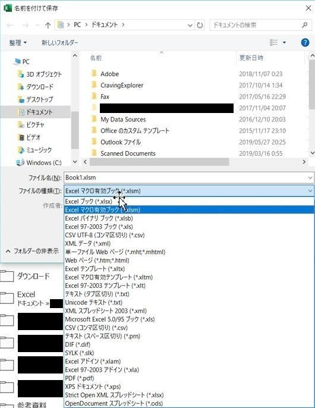
Task: Select Windows (C:) drive in sidebar
Action: [44, 162]
